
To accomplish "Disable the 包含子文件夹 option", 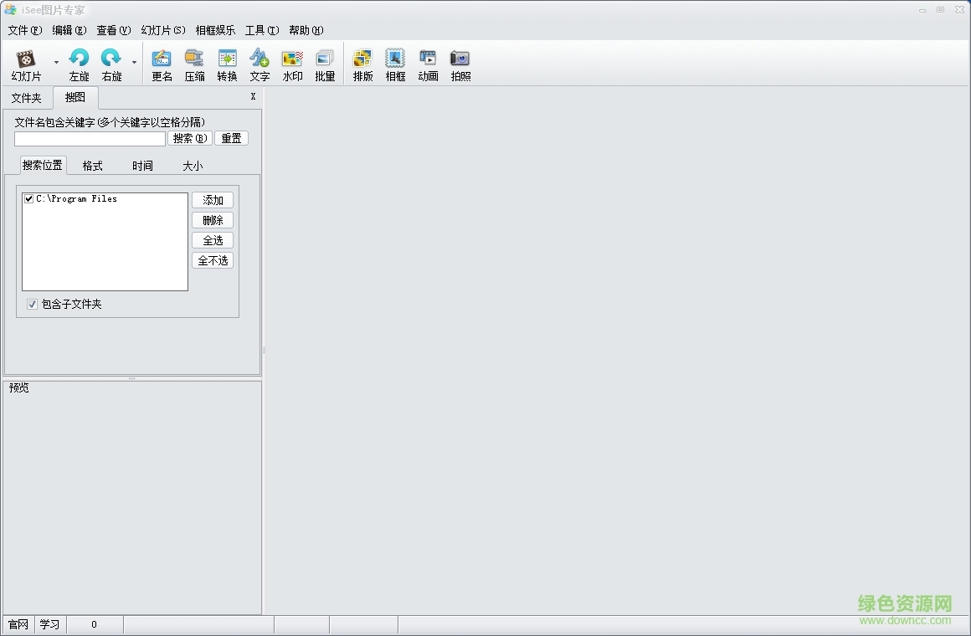I will point(32,304).
